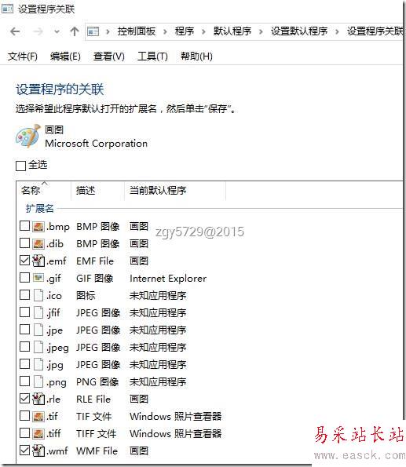Check the .dib extension checkbox

pos(24,243)
